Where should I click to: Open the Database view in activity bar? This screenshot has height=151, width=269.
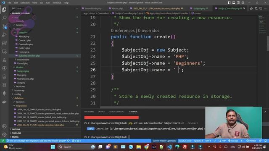tap(4, 76)
